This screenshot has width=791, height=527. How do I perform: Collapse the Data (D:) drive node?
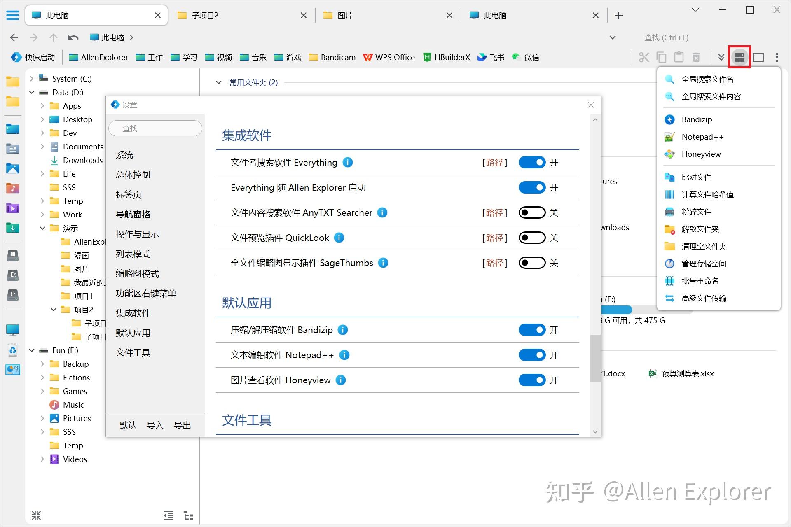click(32, 92)
